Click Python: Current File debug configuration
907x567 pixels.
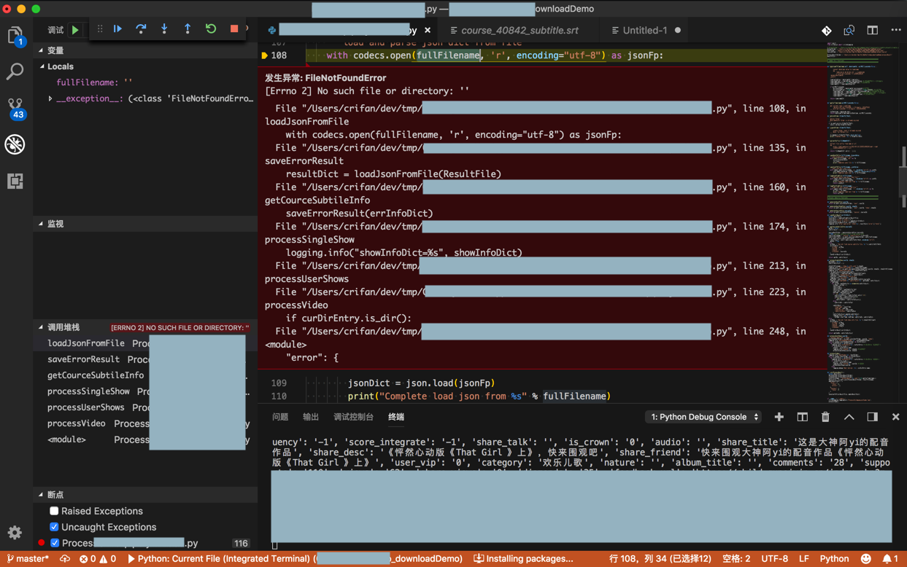(x=295, y=559)
